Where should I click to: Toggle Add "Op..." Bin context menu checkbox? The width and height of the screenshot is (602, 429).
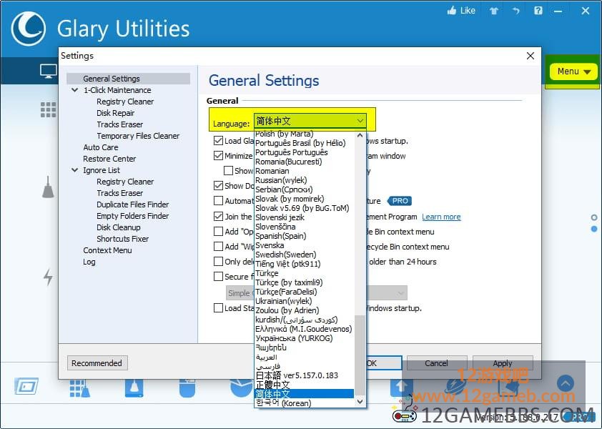(219, 231)
